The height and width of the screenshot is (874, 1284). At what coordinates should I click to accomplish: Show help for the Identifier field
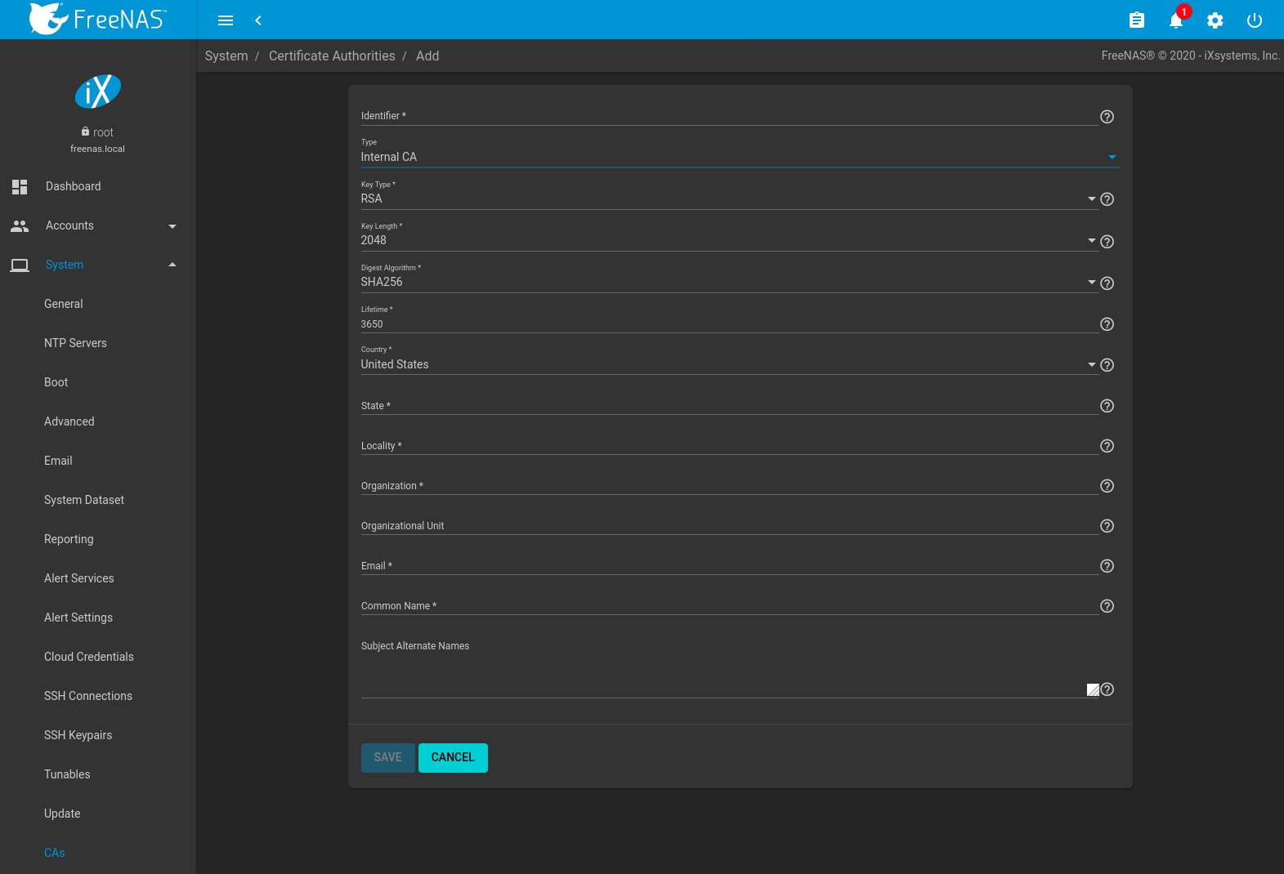(x=1107, y=117)
